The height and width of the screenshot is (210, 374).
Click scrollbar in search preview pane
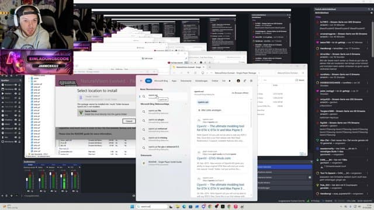pos(251,114)
